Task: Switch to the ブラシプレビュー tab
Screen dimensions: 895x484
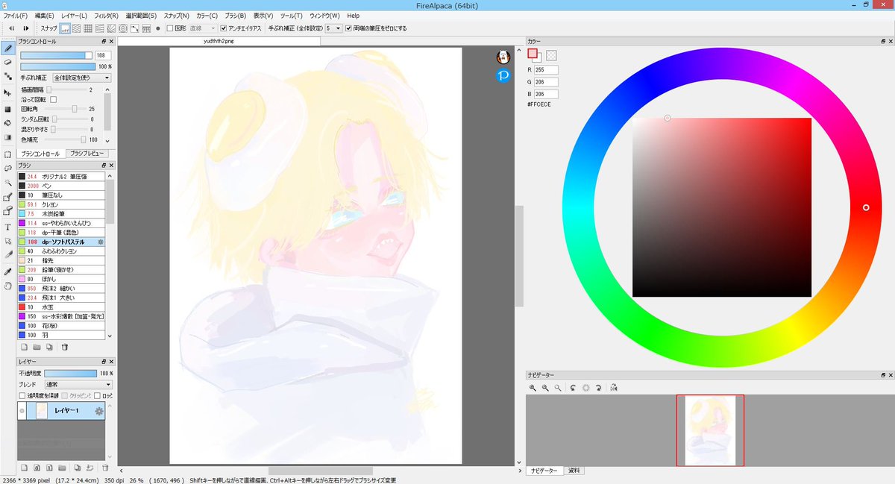Action: pos(88,154)
